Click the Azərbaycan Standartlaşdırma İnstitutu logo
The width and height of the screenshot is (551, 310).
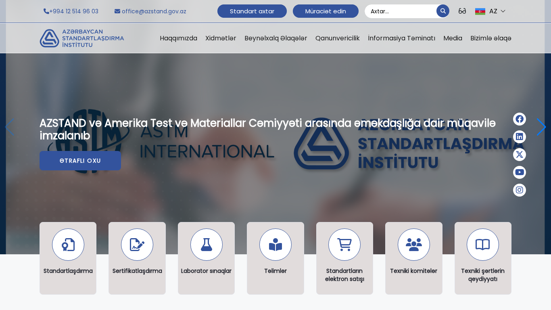tap(82, 38)
